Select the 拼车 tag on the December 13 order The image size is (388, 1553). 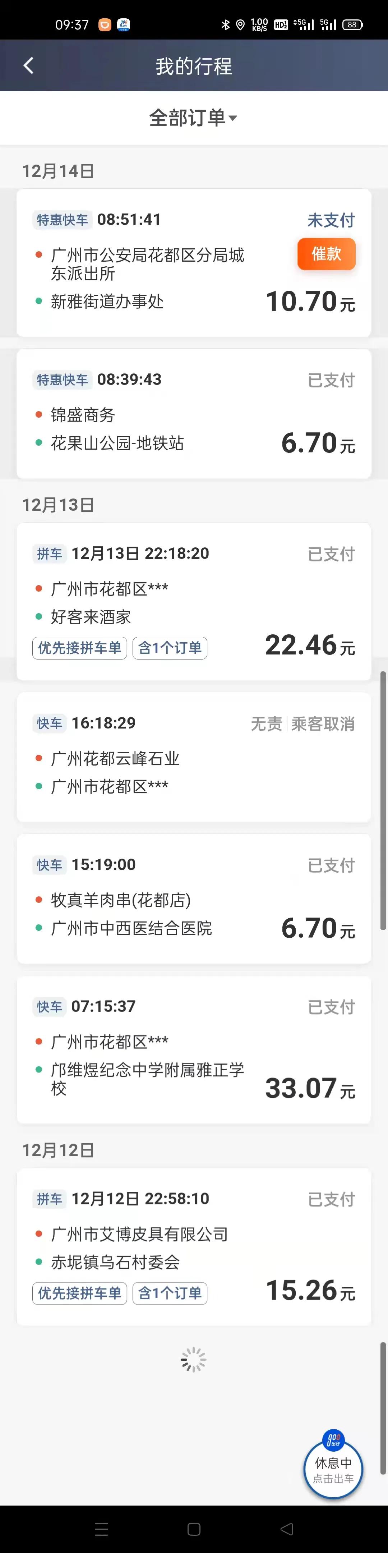(49, 553)
